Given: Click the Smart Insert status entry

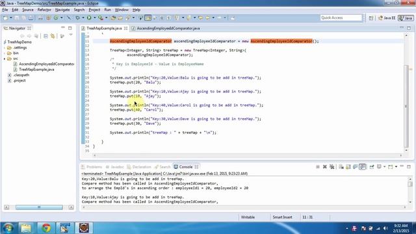Looking at the screenshot, I should (x=282, y=217).
